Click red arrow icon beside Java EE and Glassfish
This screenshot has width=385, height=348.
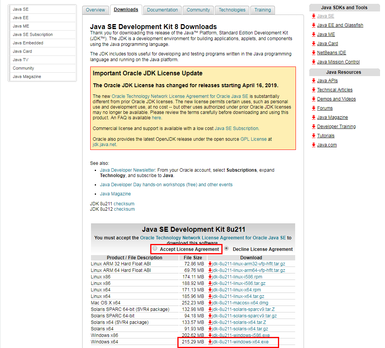[x=314, y=25]
